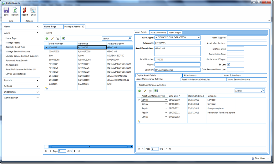This screenshot has width=274, height=164.
Task: Expand the Settings menu section
Action: (x=38, y=86)
